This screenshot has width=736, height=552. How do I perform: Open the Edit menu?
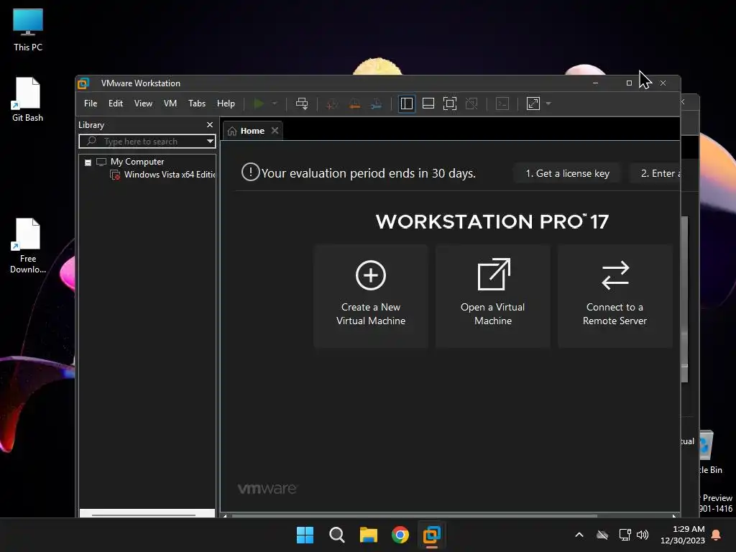click(116, 103)
